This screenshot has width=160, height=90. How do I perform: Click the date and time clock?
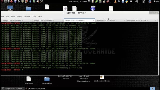point(78,1)
